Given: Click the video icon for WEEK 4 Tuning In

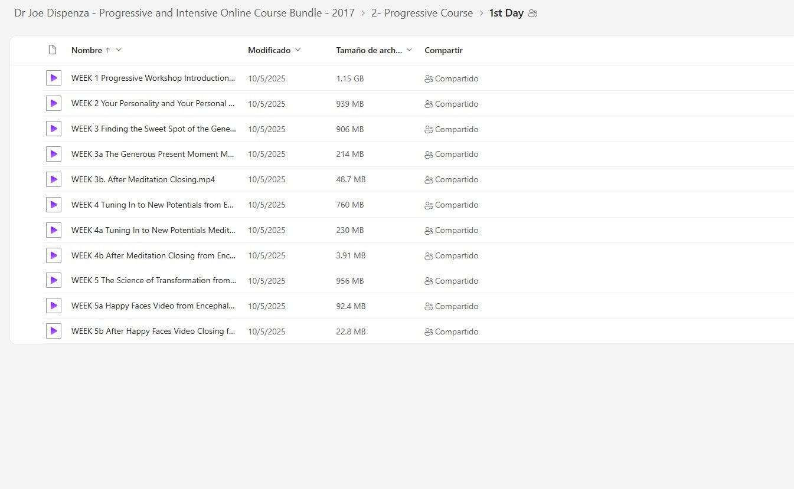Looking at the screenshot, I should pos(54,205).
